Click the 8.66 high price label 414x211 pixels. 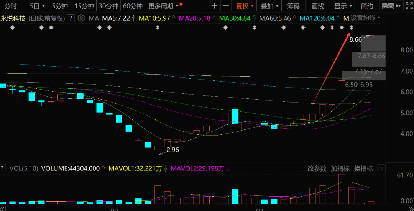point(356,40)
